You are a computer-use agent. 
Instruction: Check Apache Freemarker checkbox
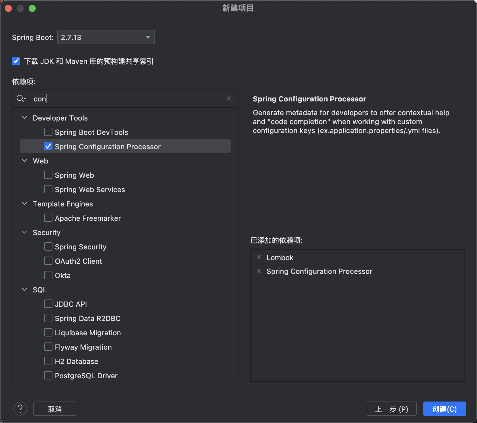click(48, 218)
